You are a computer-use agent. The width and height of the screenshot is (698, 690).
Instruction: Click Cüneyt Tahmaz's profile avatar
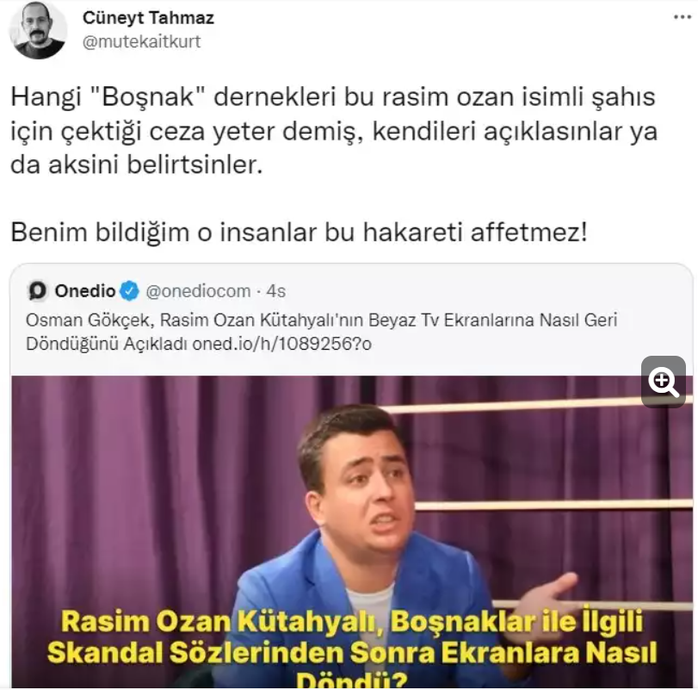click(38, 30)
